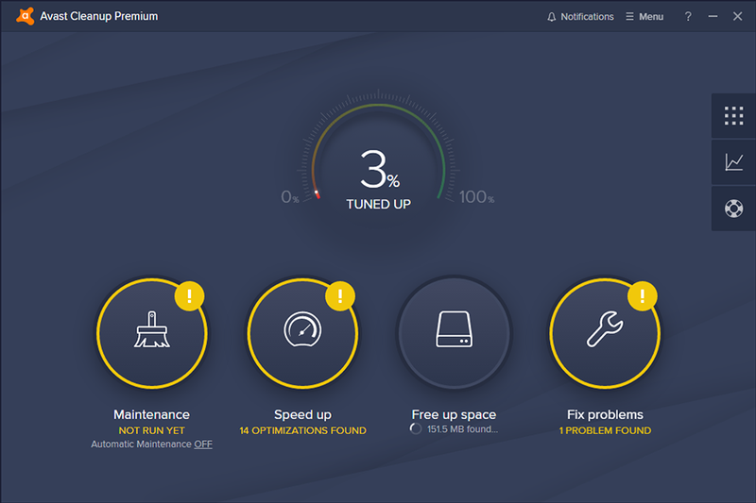Screen dimensions: 756x503
Task: Open the all functions grid icon
Action: tap(734, 116)
